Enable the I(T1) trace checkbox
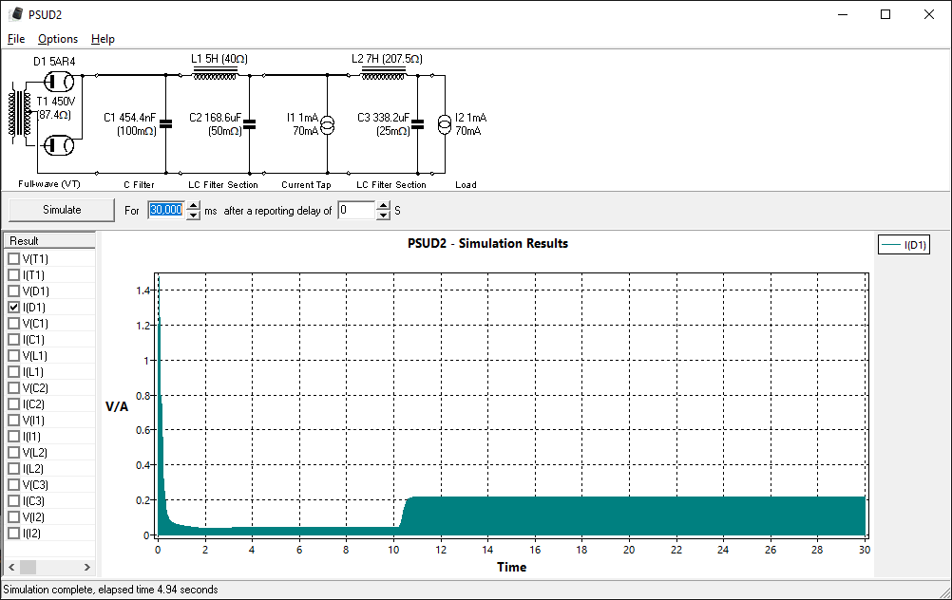952x600 pixels. click(13, 274)
